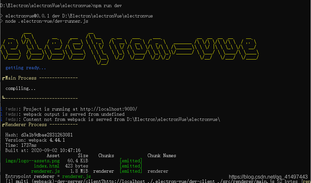Click the http://localhost:9080/ URL
The height and width of the screenshot is (183, 311).
[x=109, y=109]
